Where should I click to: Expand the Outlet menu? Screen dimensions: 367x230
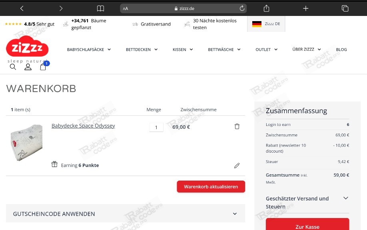[267, 49]
